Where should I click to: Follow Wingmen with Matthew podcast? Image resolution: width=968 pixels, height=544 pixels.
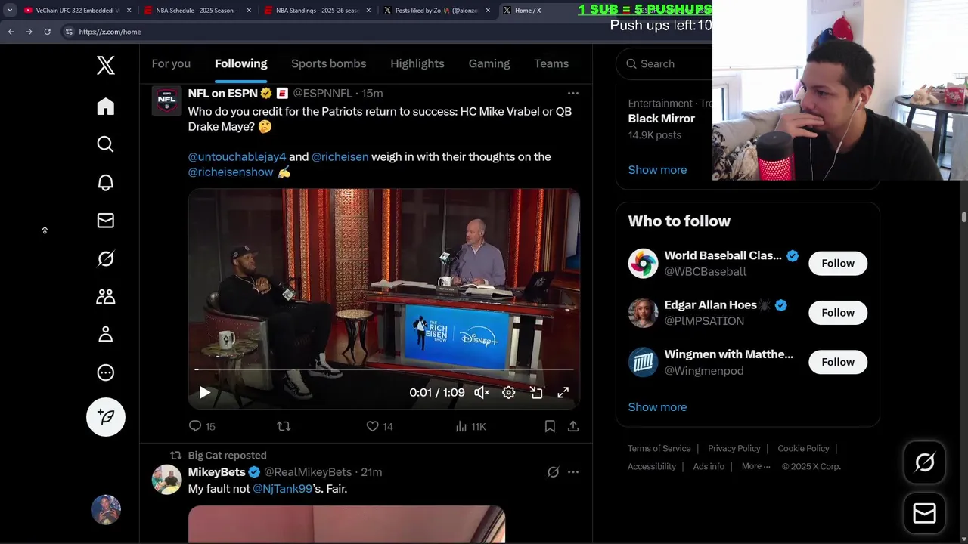pyautogui.click(x=838, y=362)
